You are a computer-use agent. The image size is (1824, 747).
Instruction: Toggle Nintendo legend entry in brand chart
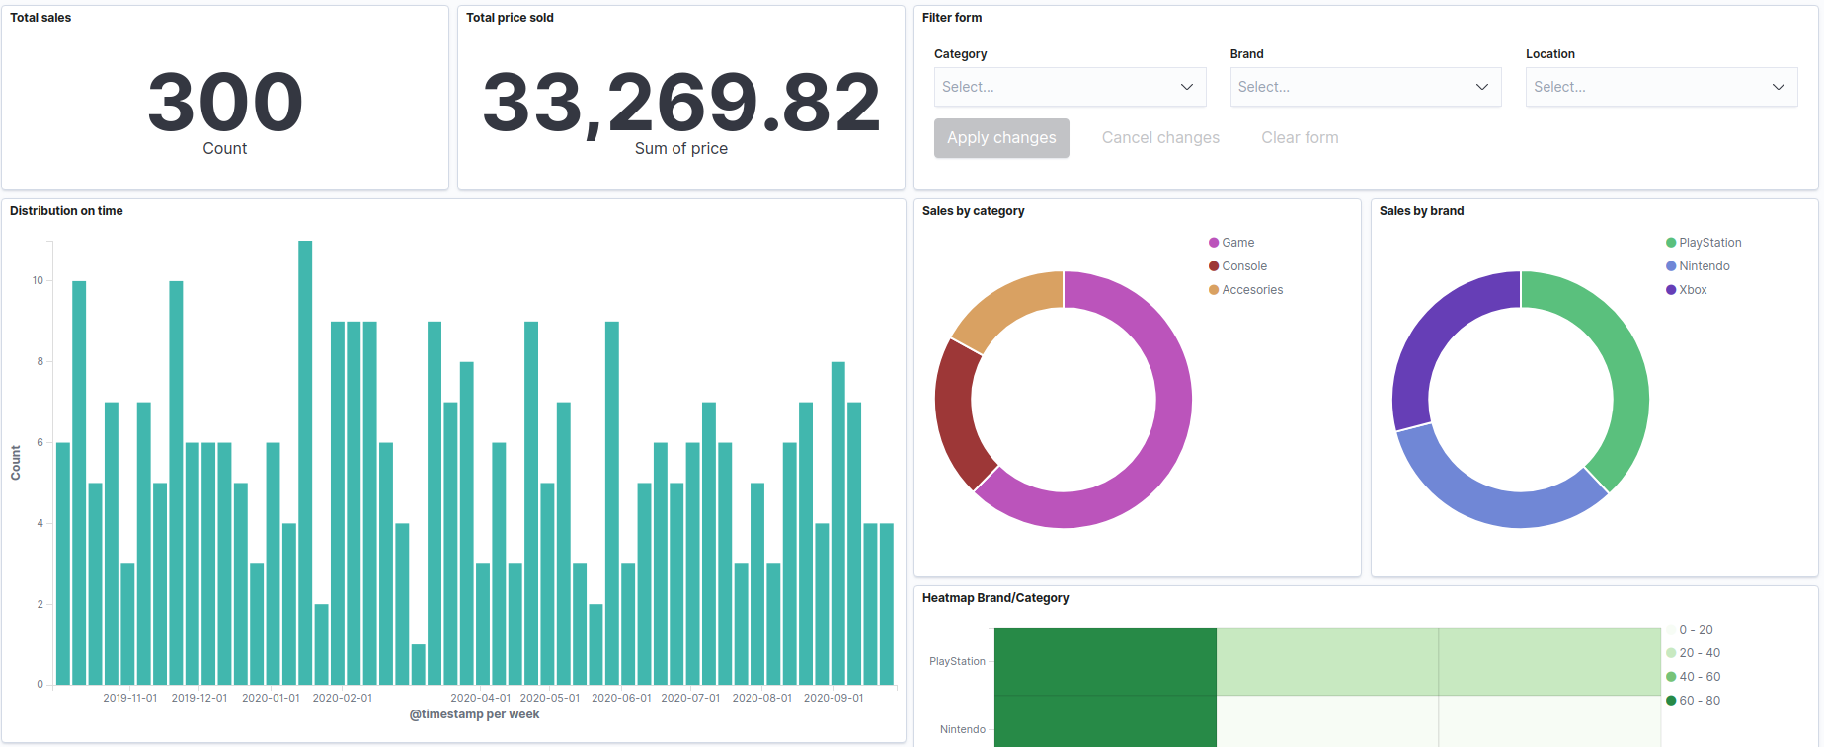[x=1698, y=266]
